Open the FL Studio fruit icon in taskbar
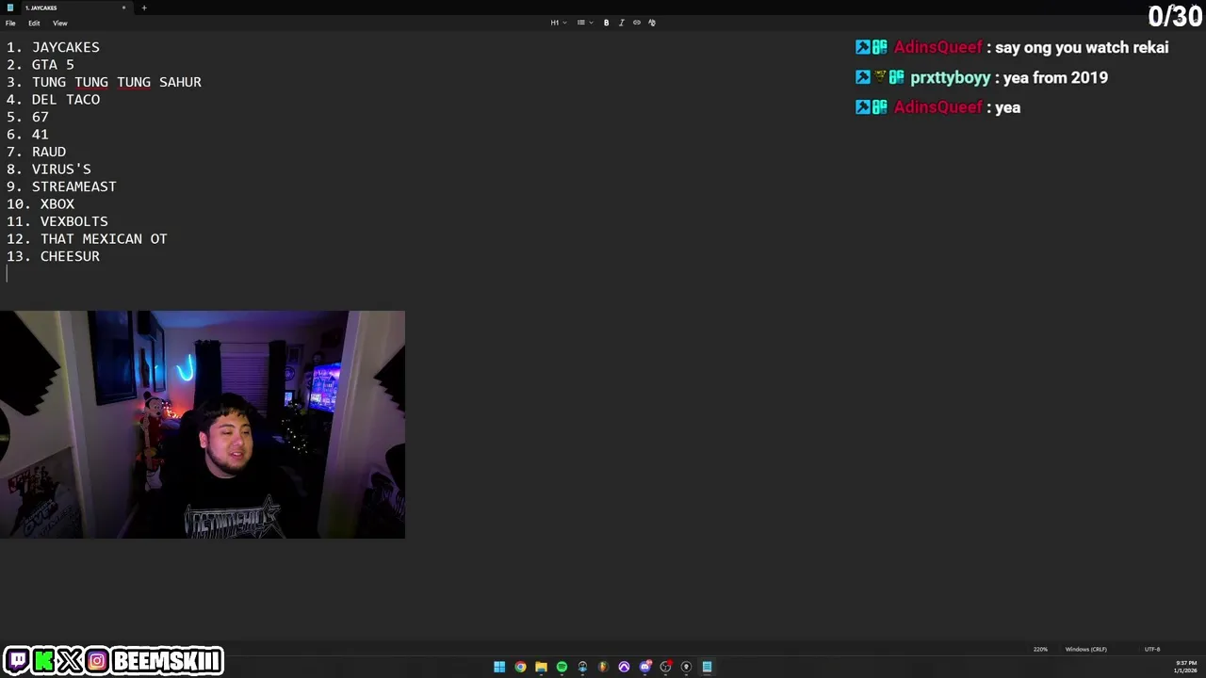Image resolution: width=1206 pixels, height=678 pixels. click(x=603, y=667)
